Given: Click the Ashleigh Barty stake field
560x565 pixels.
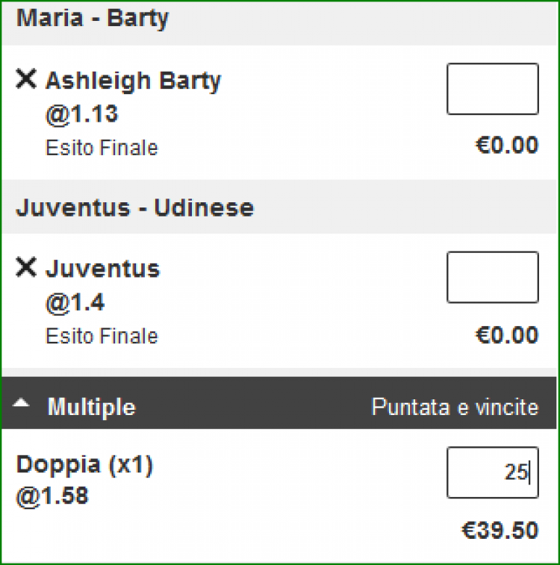Looking at the screenshot, I should [492, 89].
